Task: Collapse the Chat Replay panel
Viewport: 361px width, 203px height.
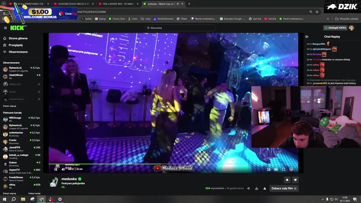Action: point(307,37)
